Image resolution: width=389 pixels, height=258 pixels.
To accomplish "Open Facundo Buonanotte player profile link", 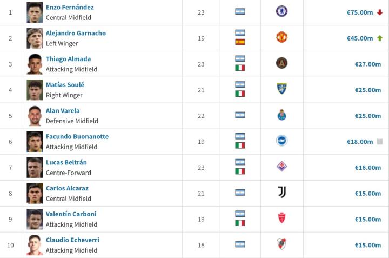I will tap(77, 137).
